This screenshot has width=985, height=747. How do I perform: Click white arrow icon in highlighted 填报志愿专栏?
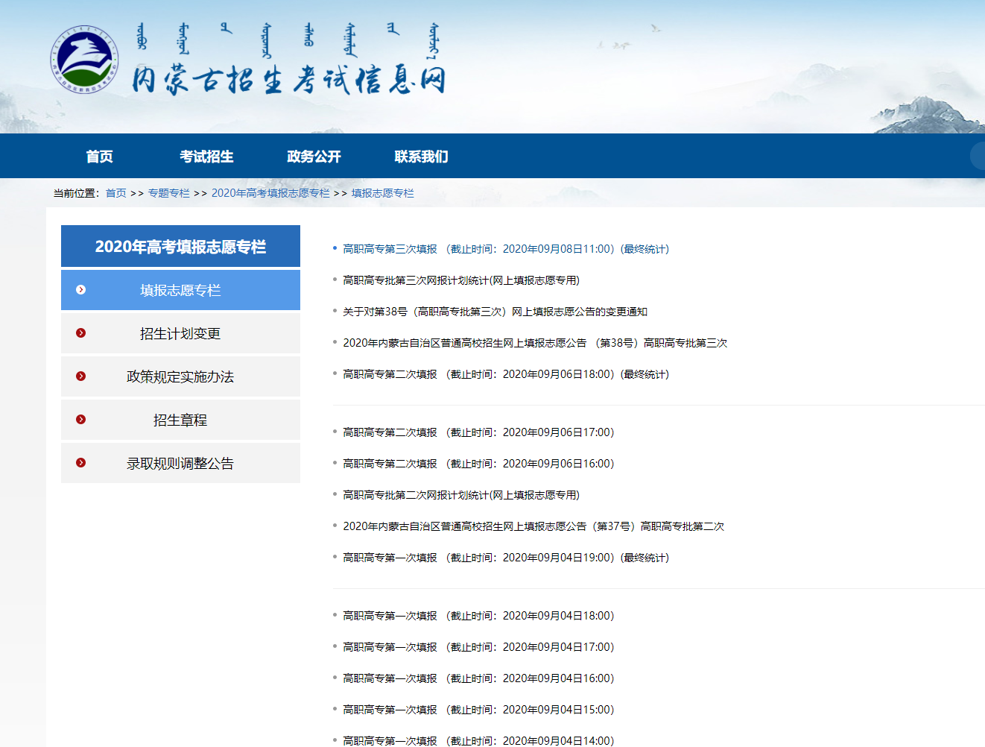point(80,290)
